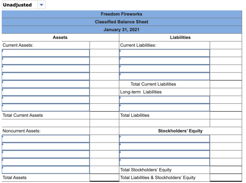The height and width of the screenshot is (183, 246).
Task: Click the 'Stockholders' Equity' section heading
Action: 180,131
